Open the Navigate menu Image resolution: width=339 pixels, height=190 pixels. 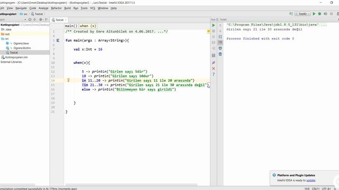pos(21,8)
